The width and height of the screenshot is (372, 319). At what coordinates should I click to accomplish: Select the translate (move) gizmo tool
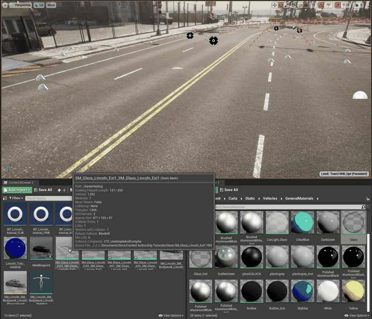click(275, 5)
